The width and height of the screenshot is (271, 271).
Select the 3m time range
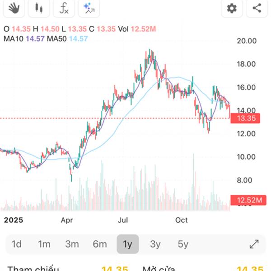[72, 244]
